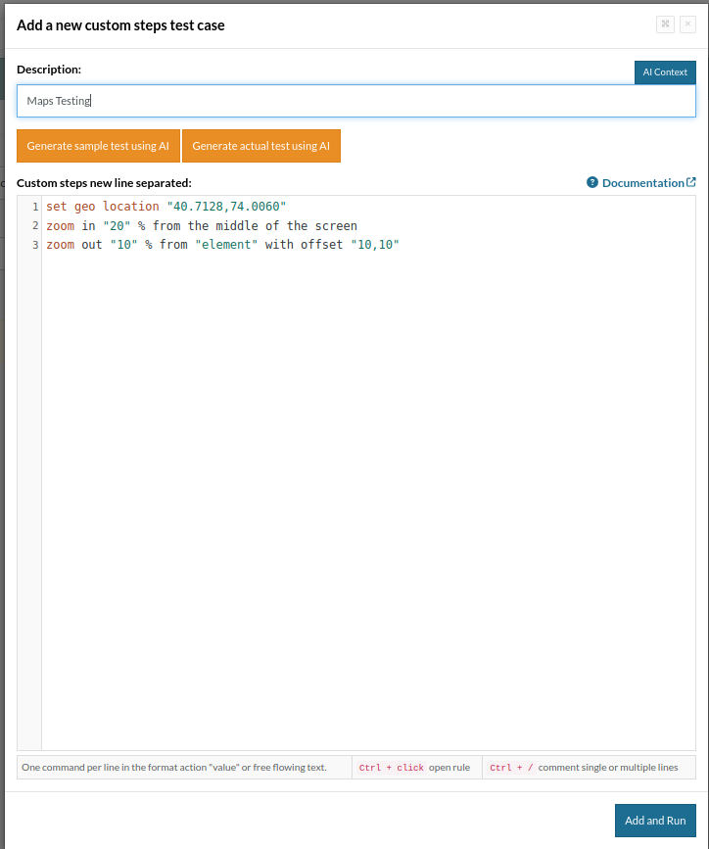709x849 pixels.
Task: Click line number 2 in gutter
Action: pos(34,226)
